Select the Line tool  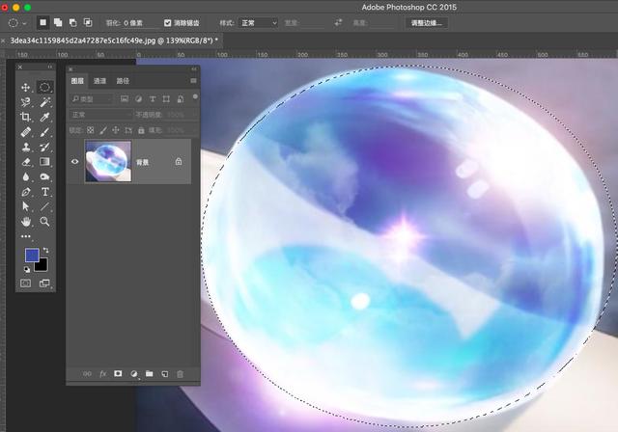point(44,206)
